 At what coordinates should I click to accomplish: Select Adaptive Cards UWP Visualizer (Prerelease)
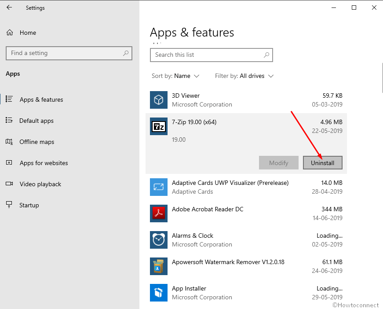[x=230, y=183]
